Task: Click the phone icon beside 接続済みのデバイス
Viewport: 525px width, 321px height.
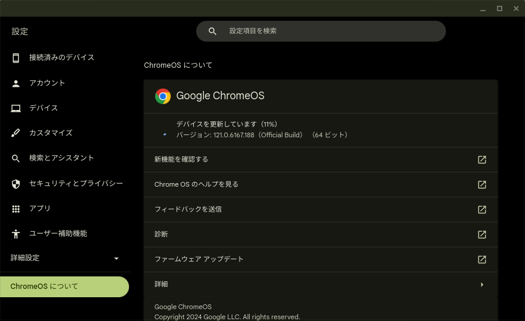Action: [15, 58]
